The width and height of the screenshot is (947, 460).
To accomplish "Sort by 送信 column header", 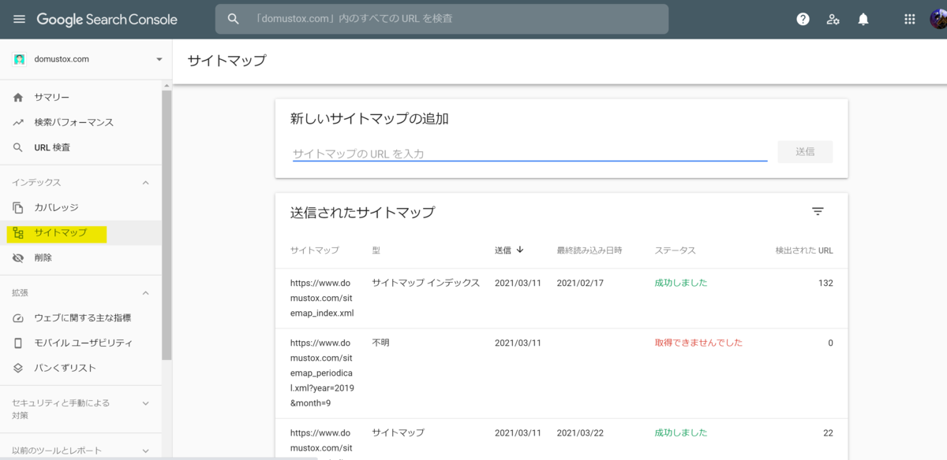I will click(x=503, y=250).
